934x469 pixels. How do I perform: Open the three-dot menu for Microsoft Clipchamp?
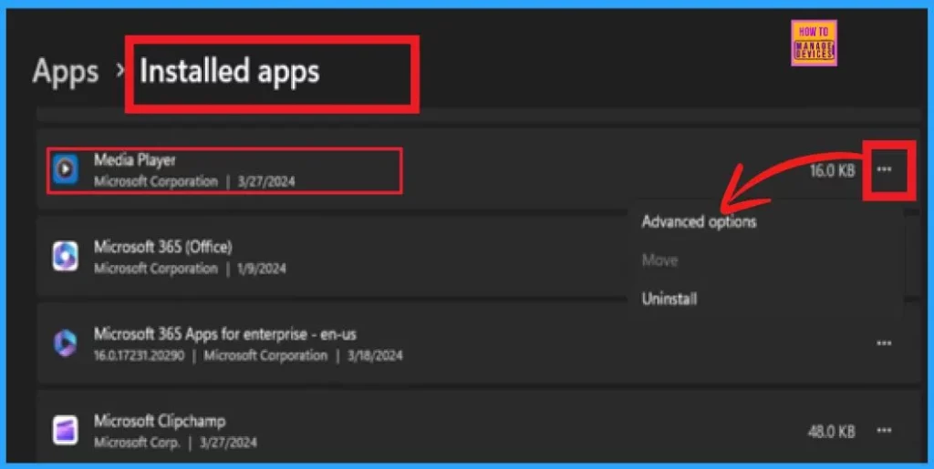[885, 431]
